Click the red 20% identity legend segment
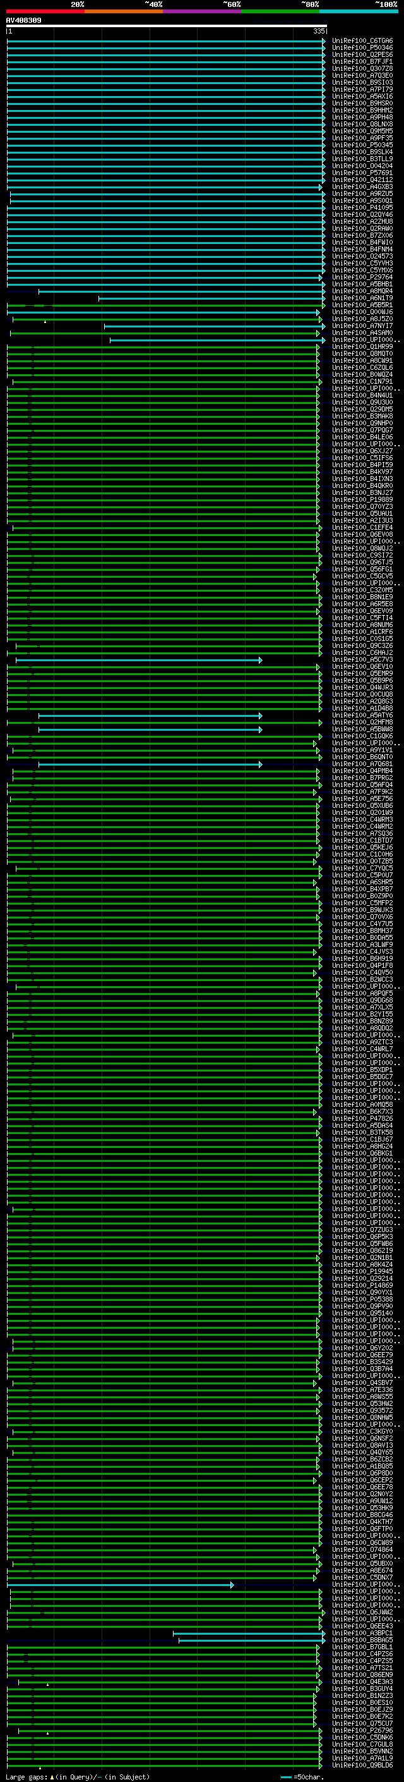The image size is (404, 1782). tap(45, 11)
